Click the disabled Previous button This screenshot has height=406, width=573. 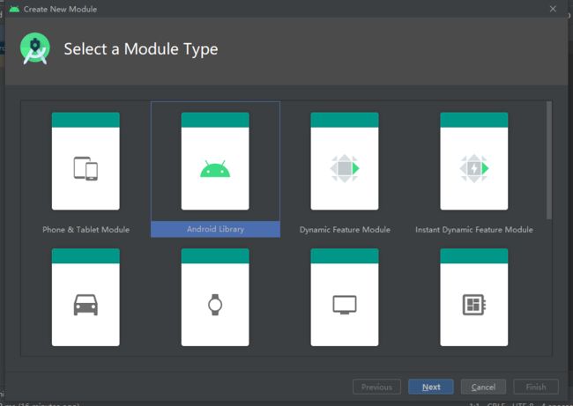point(376,387)
